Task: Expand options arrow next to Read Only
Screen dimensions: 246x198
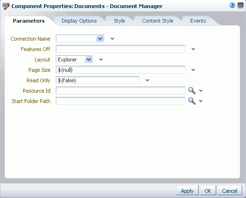Action: click(147, 80)
